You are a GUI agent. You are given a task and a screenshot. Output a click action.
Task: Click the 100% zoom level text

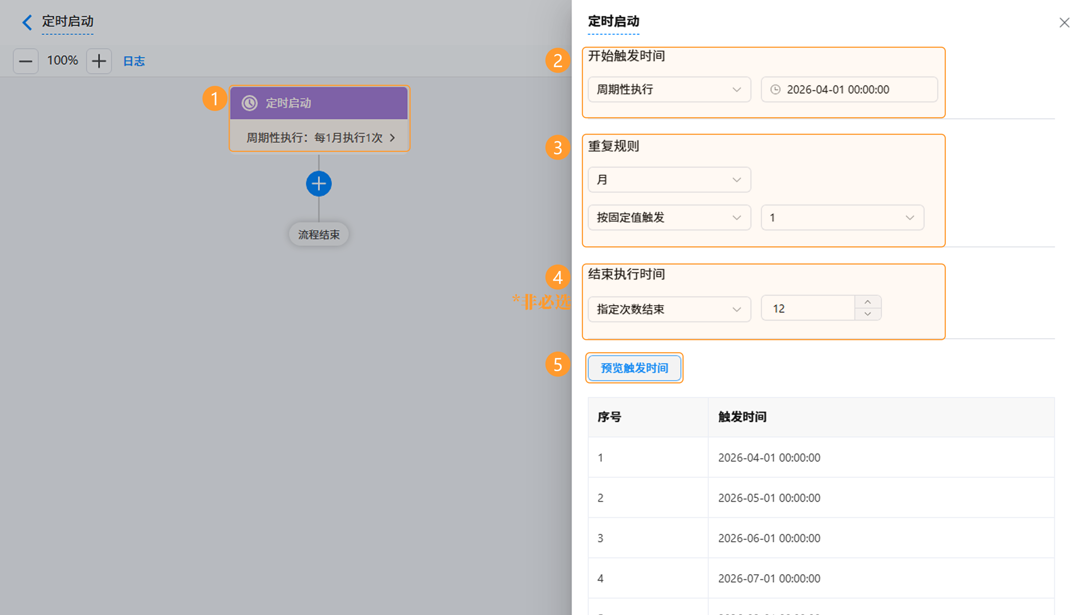coord(62,61)
